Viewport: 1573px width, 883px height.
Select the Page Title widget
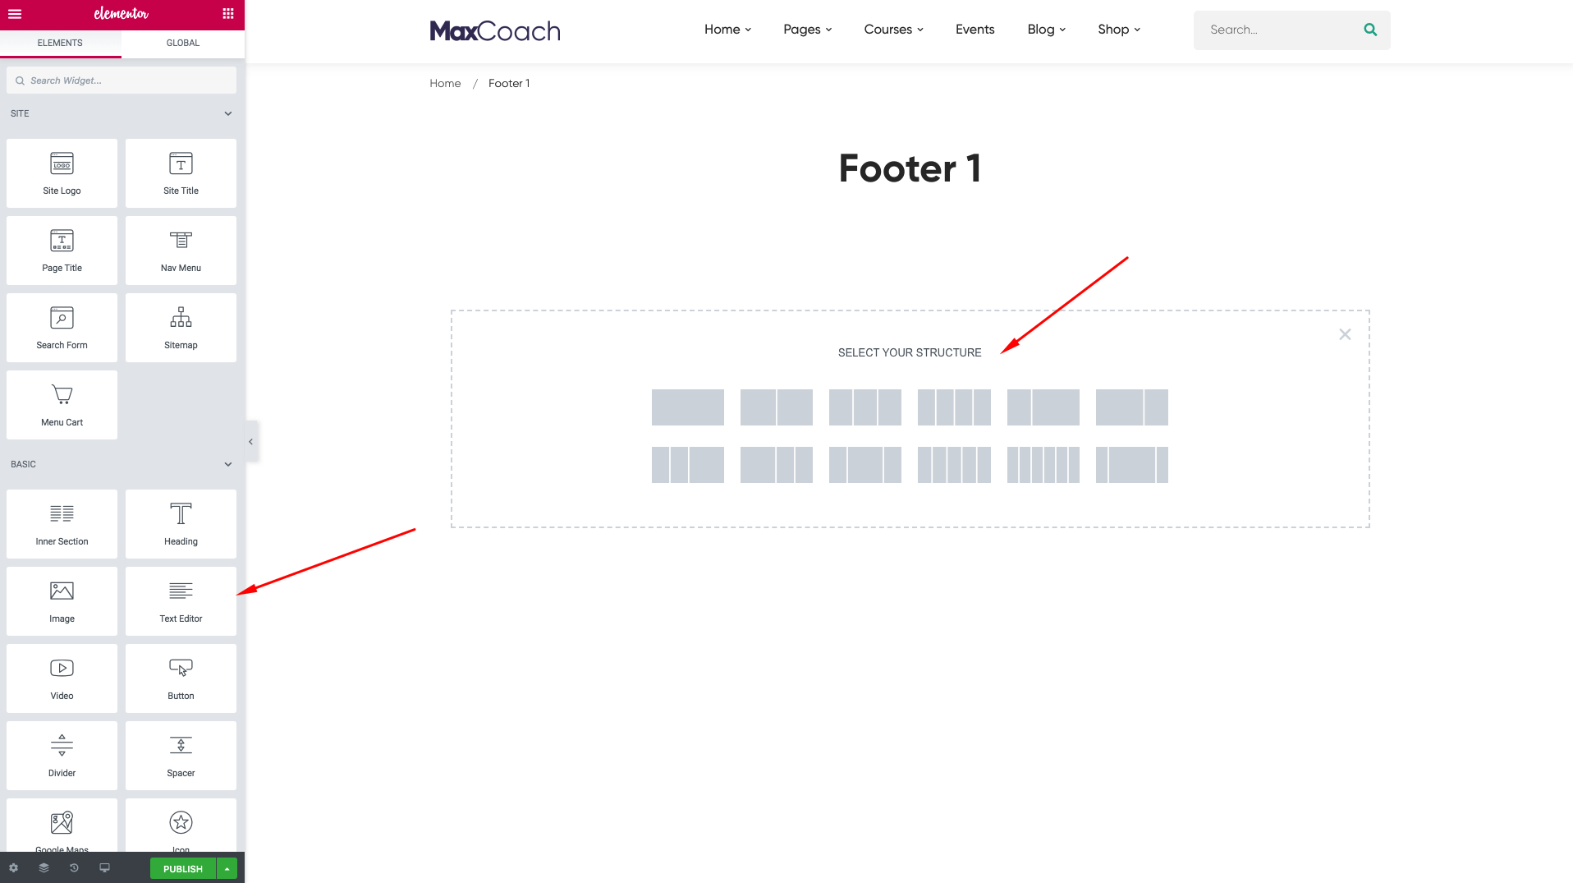point(62,251)
